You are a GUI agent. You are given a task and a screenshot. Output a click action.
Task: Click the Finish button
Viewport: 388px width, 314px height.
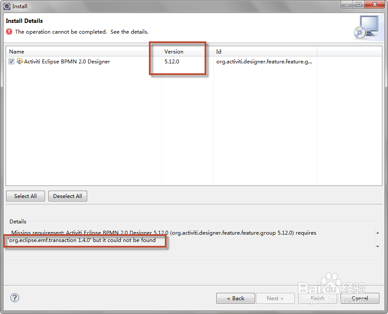click(318, 298)
